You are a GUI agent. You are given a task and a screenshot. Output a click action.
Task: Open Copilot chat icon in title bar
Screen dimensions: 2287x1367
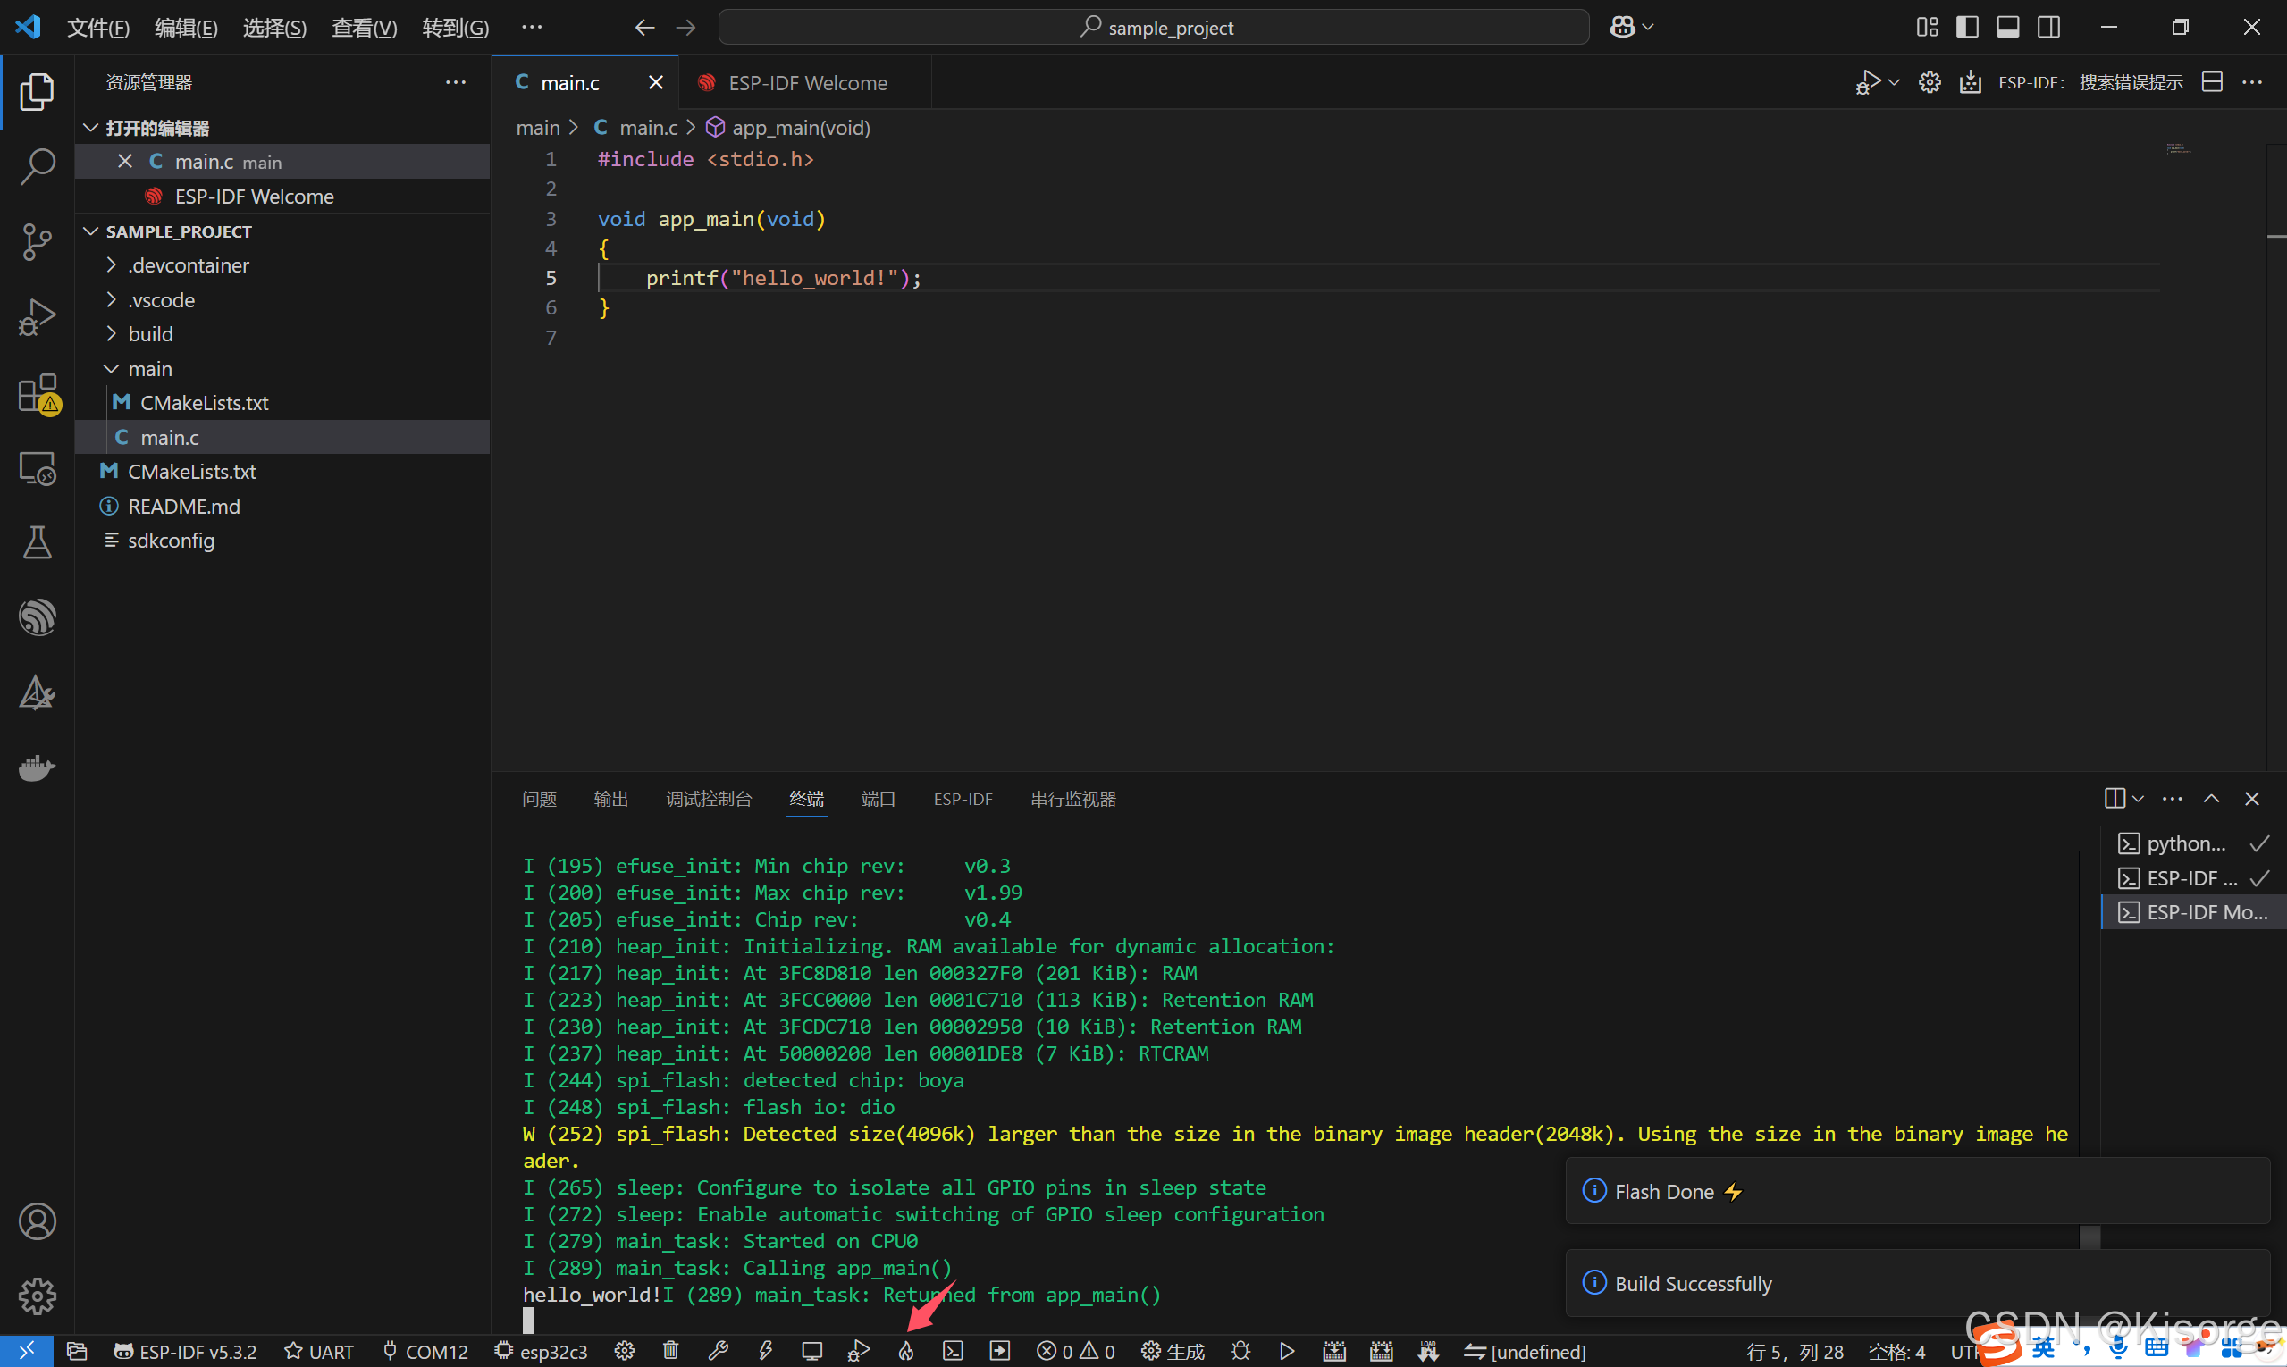pos(1622,27)
